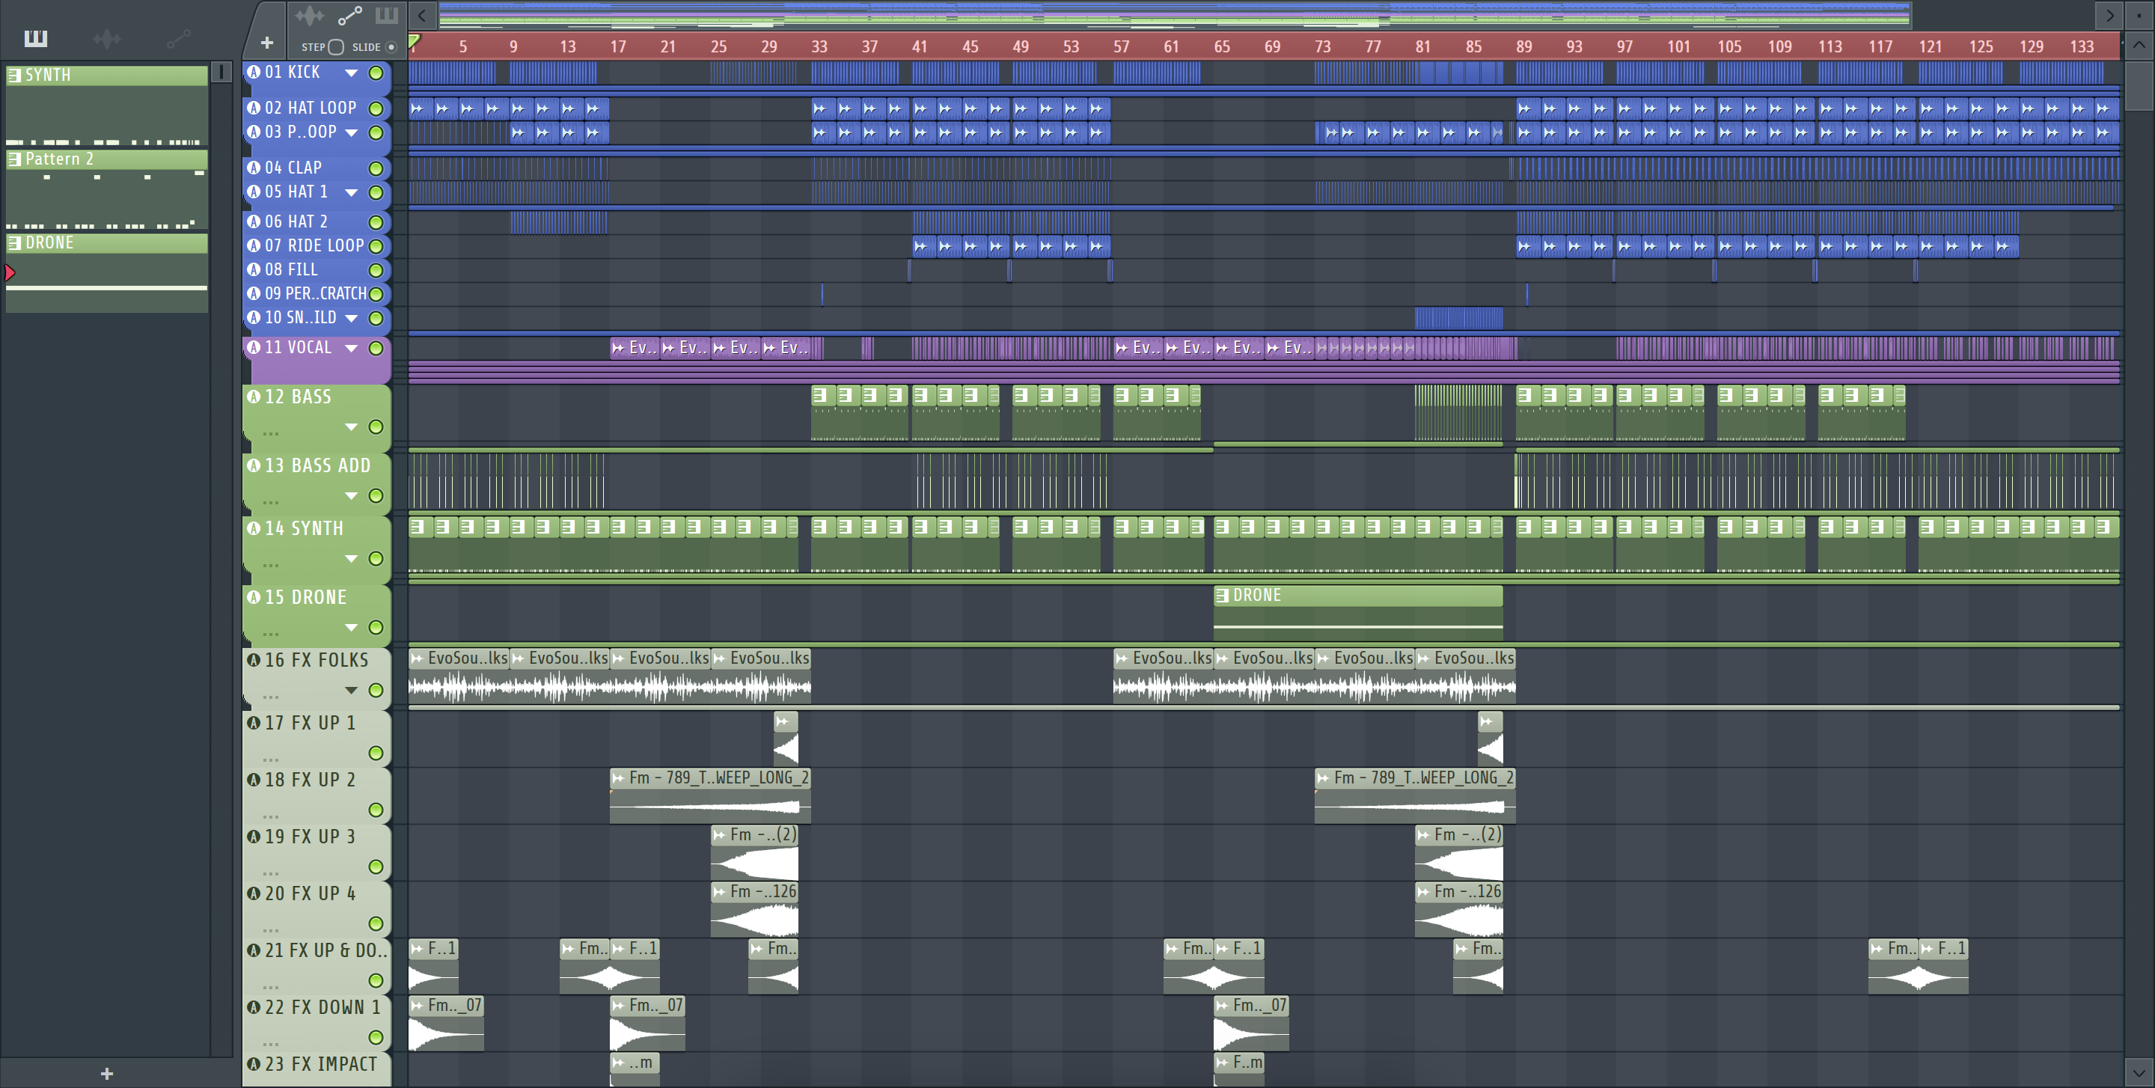The image size is (2155, 1088).
Task: Click the 'A' icon on the 04 CLAP track
Action: pyautogui.click(x=254, y=168)
